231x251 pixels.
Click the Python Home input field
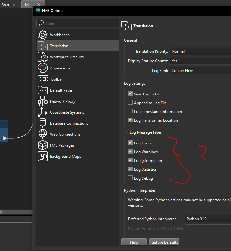tap(208, 228)
